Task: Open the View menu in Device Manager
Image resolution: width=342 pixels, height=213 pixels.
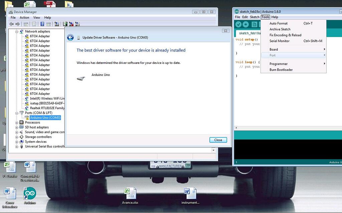Action: (x=37, y=18)
